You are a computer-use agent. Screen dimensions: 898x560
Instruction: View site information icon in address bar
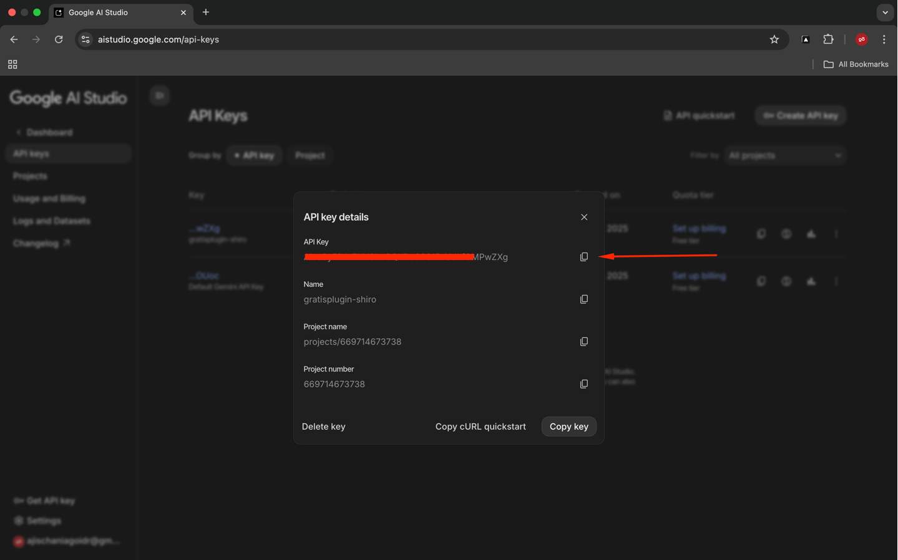(x=85, y=39)
